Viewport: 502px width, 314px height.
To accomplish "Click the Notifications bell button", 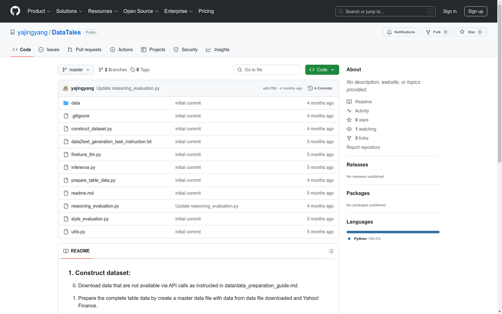I will point(401,32).
